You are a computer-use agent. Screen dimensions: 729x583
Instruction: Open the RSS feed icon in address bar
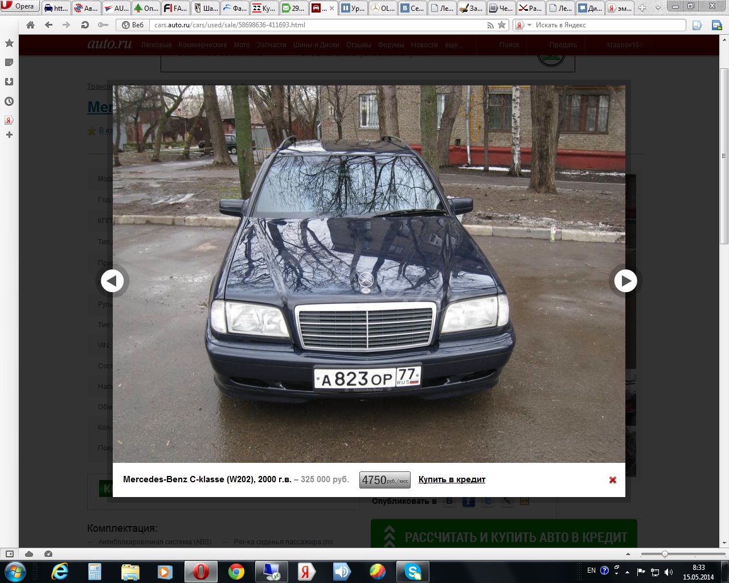coord(490,25)
